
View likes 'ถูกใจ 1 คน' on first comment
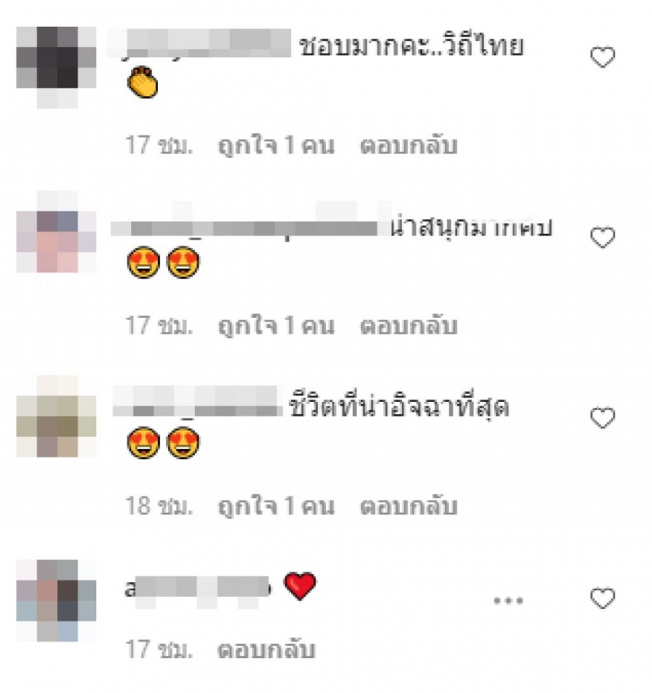(276, 145)
